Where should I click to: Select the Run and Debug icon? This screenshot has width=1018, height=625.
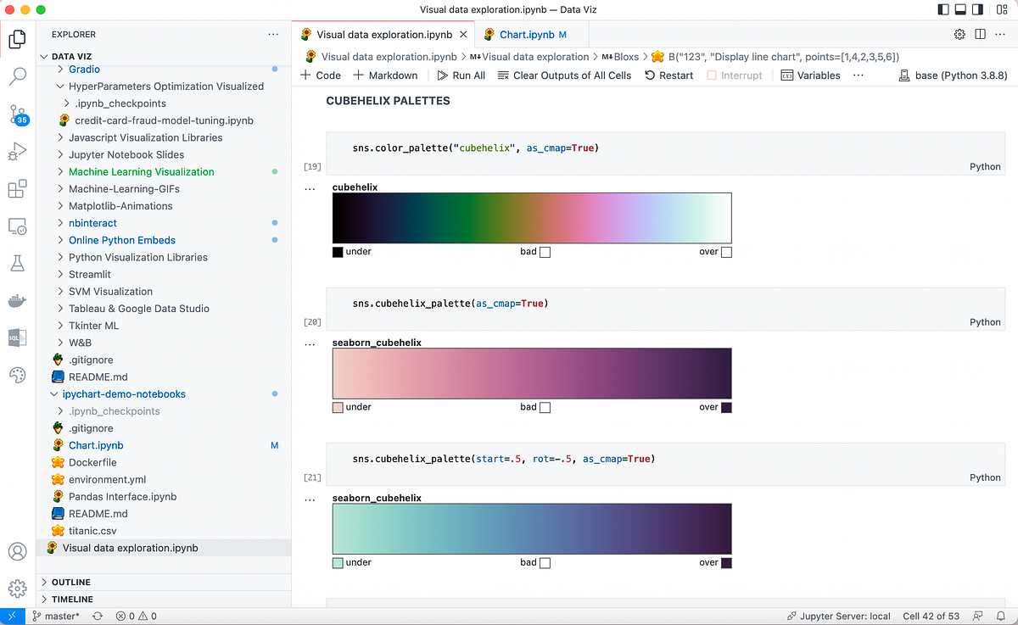17,152
